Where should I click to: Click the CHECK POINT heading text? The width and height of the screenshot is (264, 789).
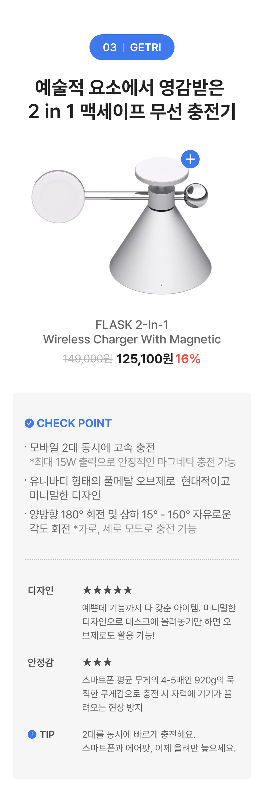coord(74,423)
